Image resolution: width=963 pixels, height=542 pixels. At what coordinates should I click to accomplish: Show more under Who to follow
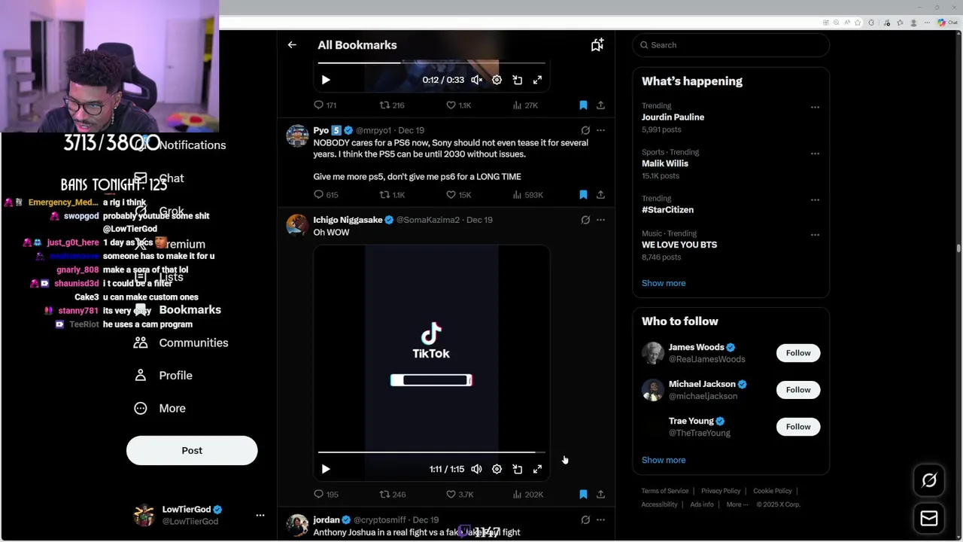click(664, 460)
